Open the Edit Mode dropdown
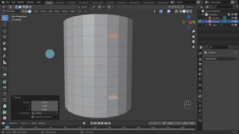The height and width of the screenshot is (134, 239). click(11, 11)
